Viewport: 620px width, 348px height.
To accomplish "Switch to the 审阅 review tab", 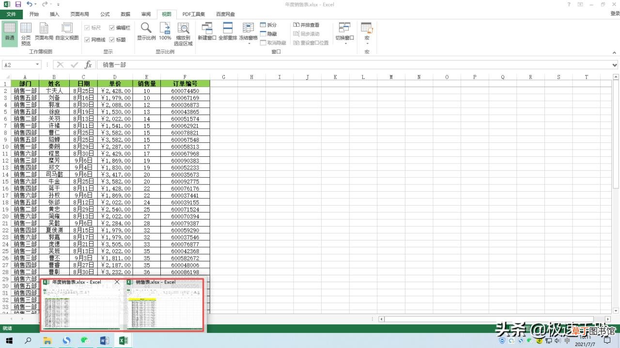I will (x=146, y=14).
